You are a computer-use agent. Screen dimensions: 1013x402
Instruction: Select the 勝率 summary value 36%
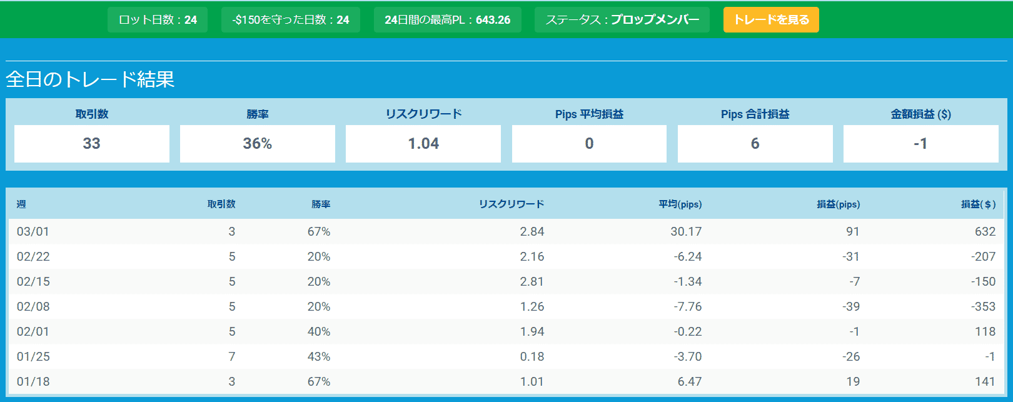coord(258,144)
